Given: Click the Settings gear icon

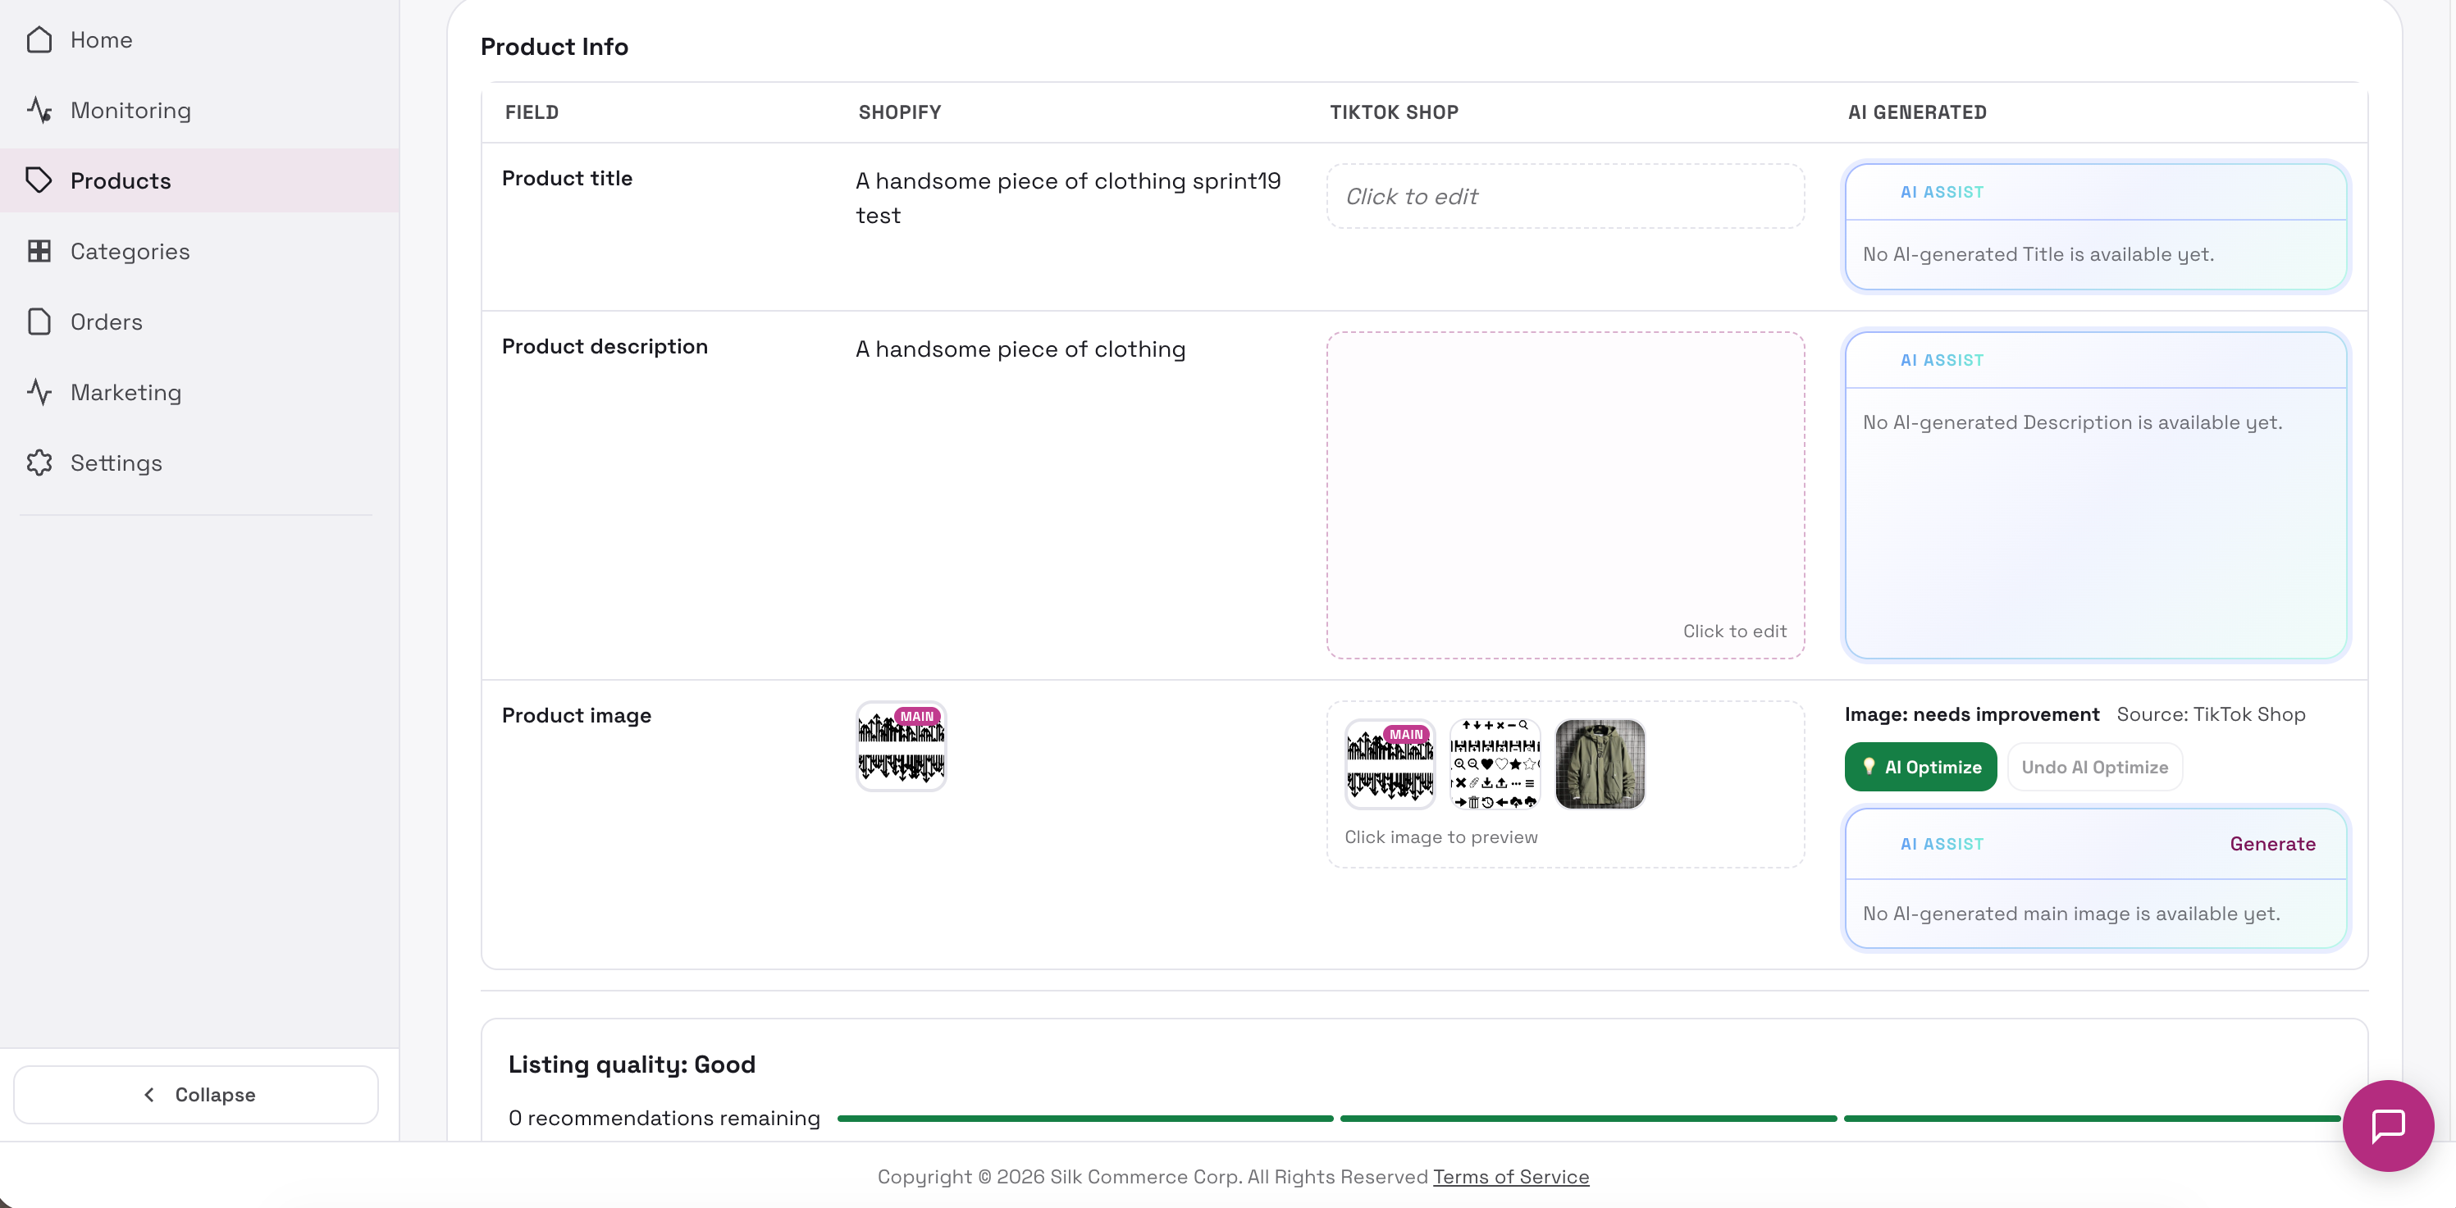Looking at the screenshot, I should click(x=39, y=463).
